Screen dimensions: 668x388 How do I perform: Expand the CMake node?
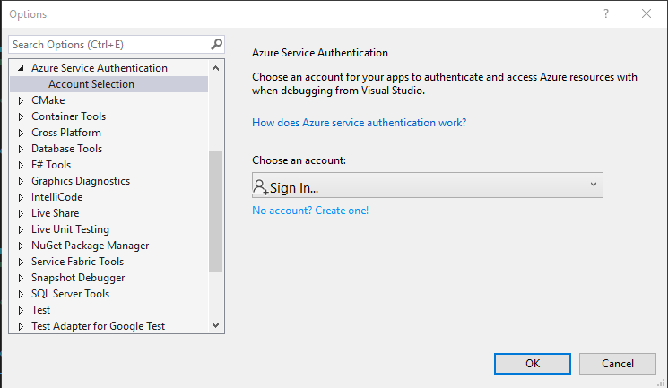click(21, 101)
